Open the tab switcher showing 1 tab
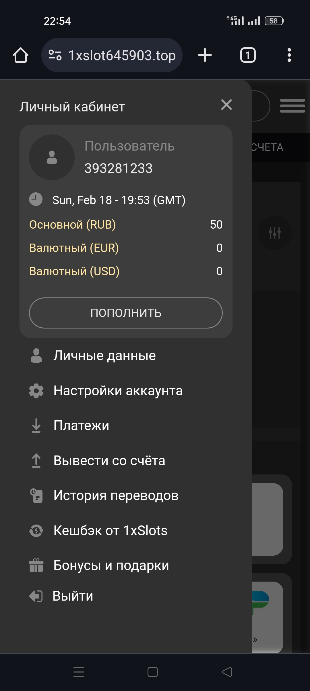This screenshot has height=691, width=310. (x=248, y=55)
